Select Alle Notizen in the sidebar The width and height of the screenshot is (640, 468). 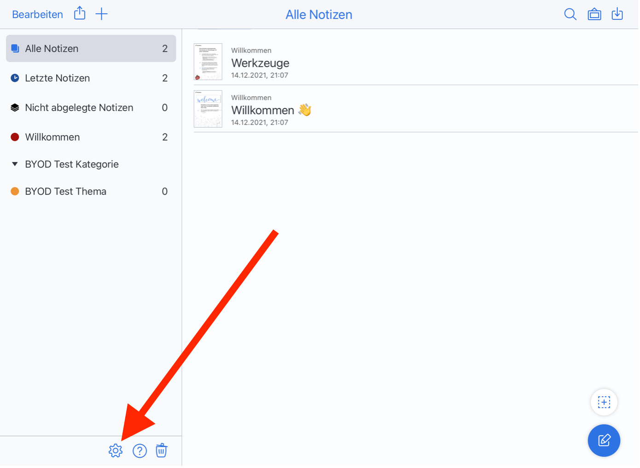coord(91,48)
